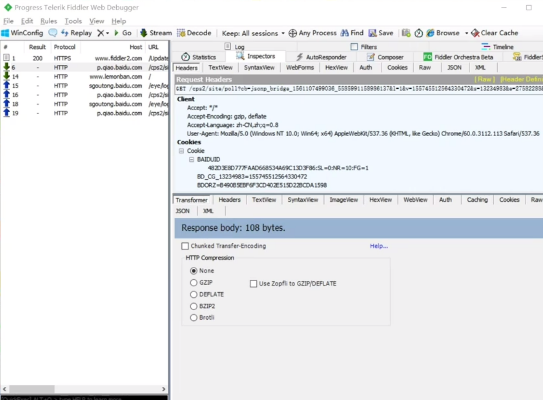Switch to request TextView tab

click(220, 67)
